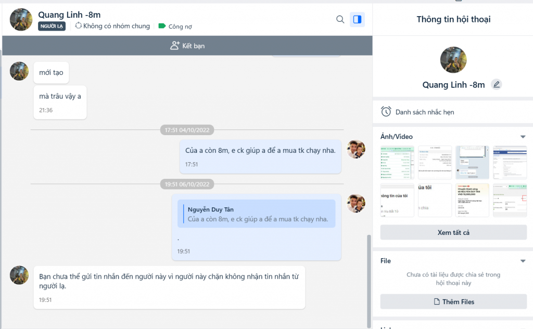This screenshot has width=533, height=329.
Task: Click the quoted Nguyễn Duy Tân reply
Action: click(x=256, y=214)
